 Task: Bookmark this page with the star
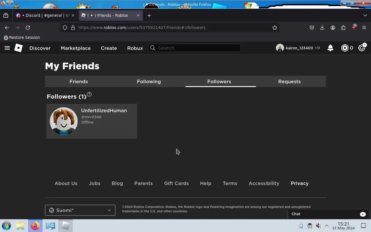[x=275, y=28]
